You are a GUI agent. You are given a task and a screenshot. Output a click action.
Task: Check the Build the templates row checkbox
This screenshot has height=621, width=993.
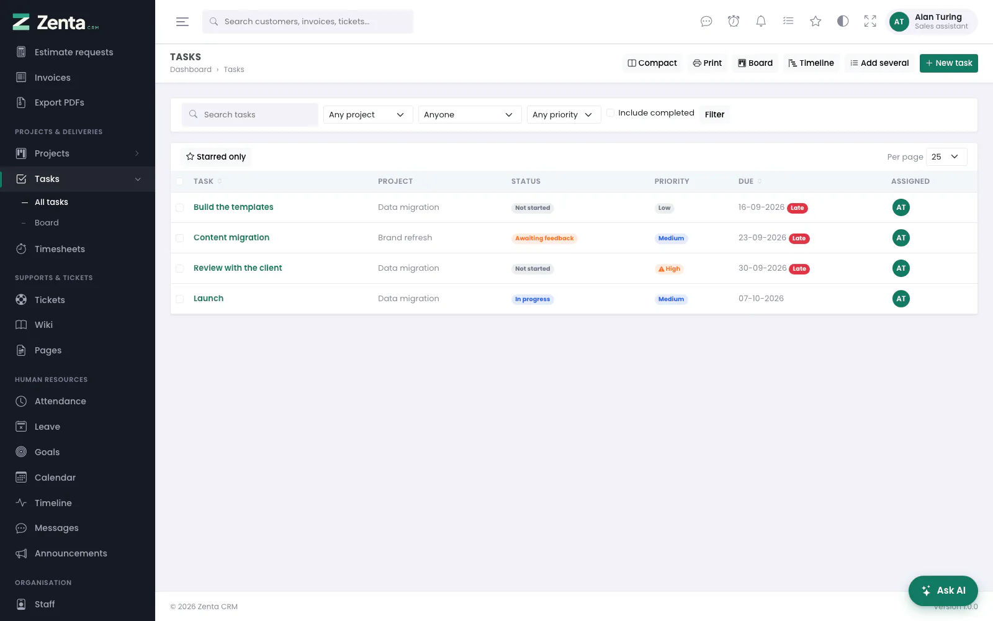(179, 208)
